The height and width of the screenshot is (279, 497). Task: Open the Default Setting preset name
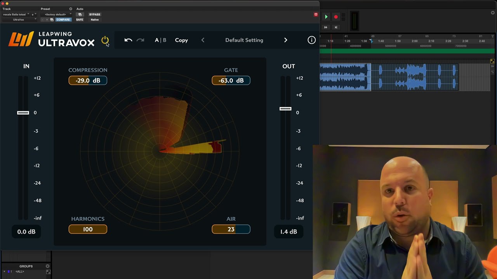tap(244, 40)
